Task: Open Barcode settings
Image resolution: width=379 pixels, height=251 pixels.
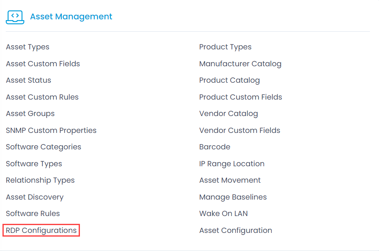Action: (x=215, y=147)
